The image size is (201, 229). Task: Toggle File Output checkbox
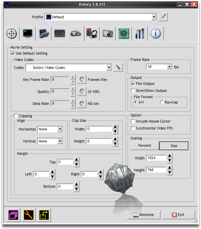coord(133,84)
